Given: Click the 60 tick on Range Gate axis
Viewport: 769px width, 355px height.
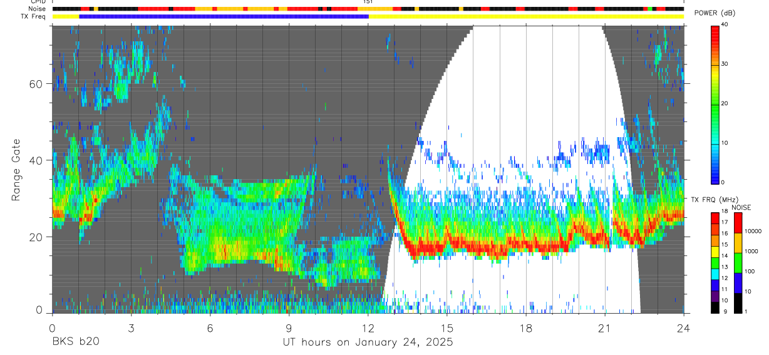Looking at the screenshot, I should (36, 84).
